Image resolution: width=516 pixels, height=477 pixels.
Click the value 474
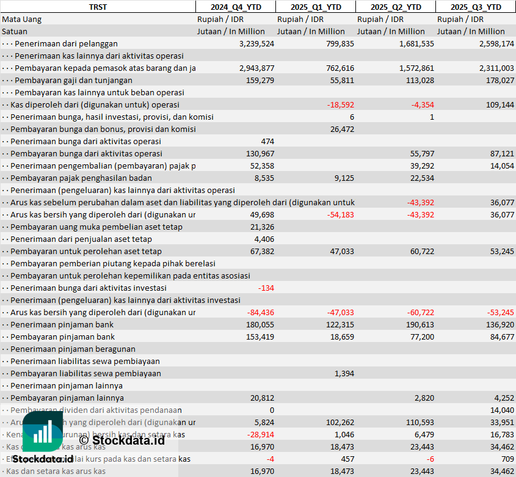(267, 141)
